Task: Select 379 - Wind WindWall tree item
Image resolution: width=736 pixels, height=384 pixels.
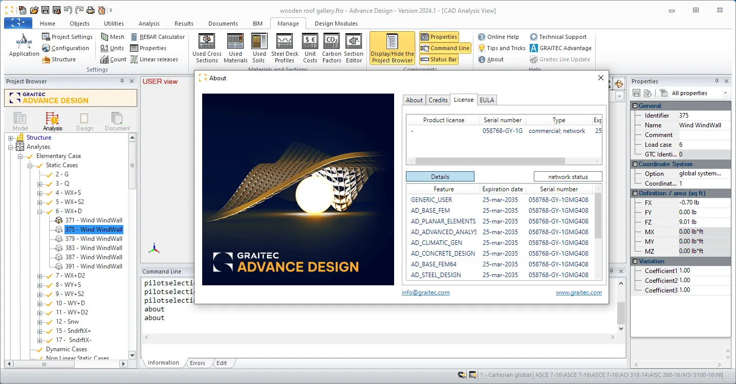Action: [94, 239]
